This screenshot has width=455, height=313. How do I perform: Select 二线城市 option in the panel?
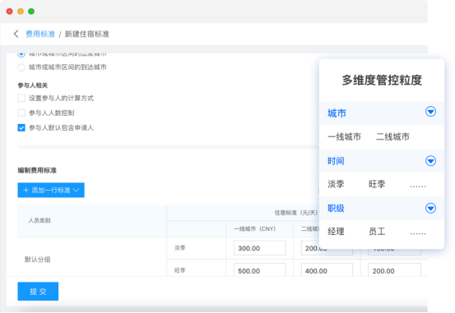(x=392, y=136)
